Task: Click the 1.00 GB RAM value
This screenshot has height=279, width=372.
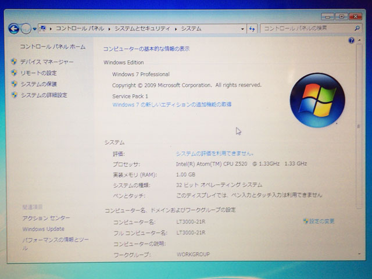Action: pyautogui.click(x=185, y=174)
